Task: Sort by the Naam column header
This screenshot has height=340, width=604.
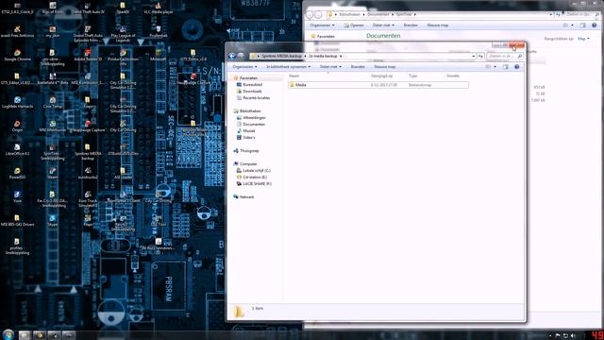Action: 294,76
